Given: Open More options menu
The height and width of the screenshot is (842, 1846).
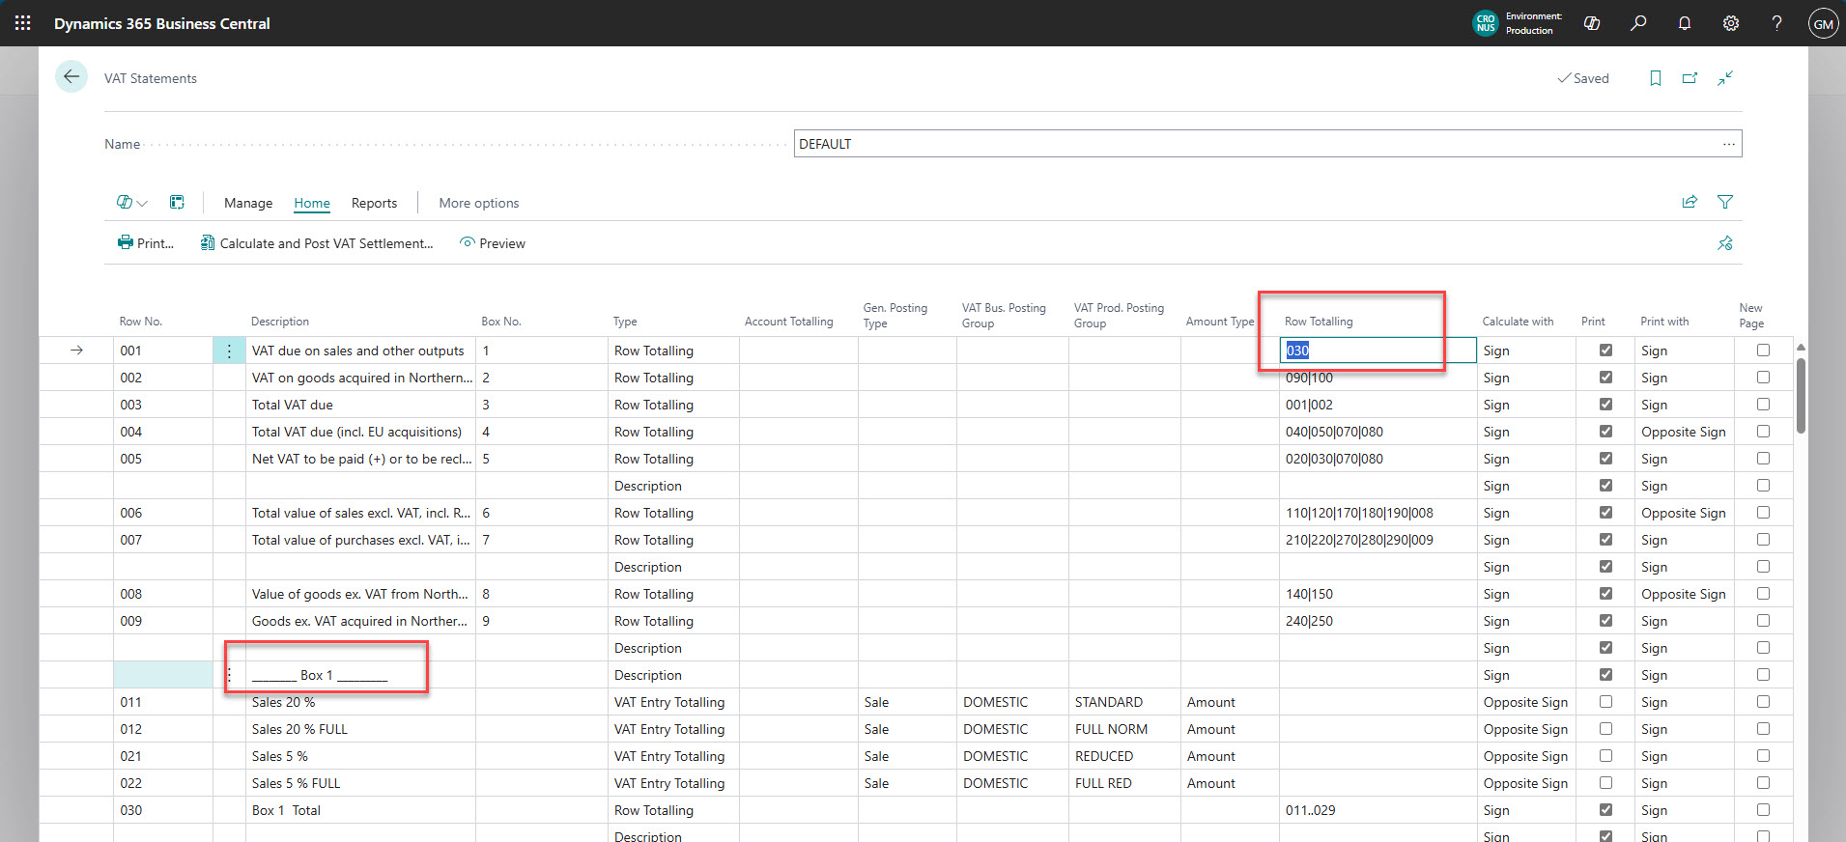Looking at the screenshot, I should 479,203.
